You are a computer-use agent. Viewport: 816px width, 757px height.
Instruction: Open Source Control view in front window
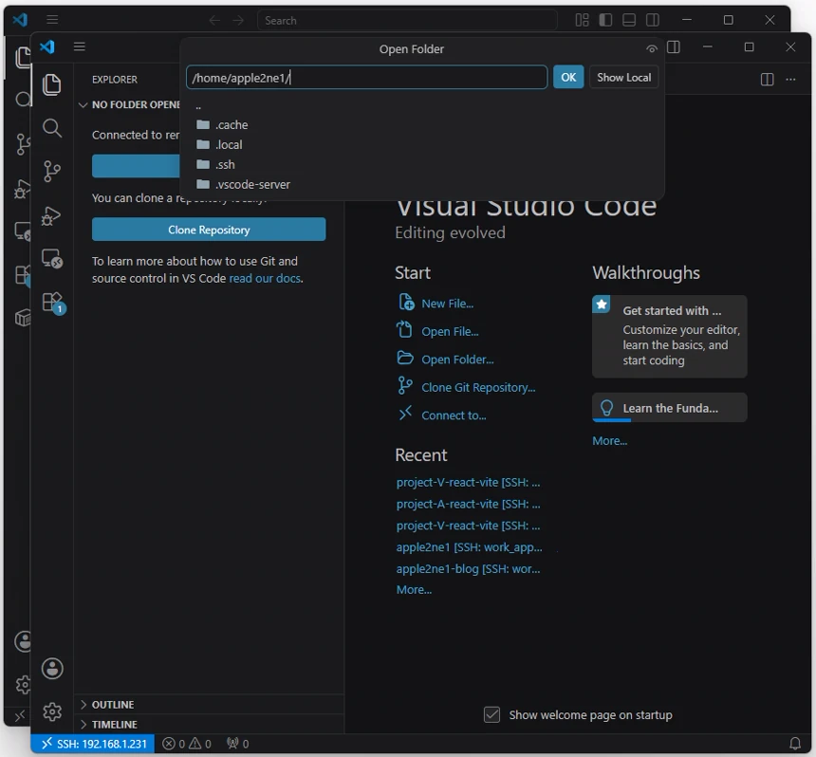[52, 171]
